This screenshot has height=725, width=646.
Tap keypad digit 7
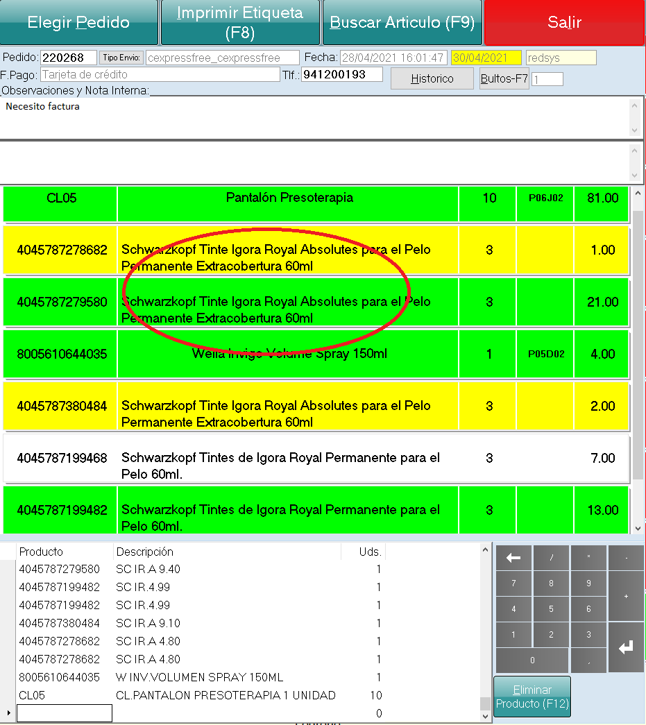coord(513,583)
